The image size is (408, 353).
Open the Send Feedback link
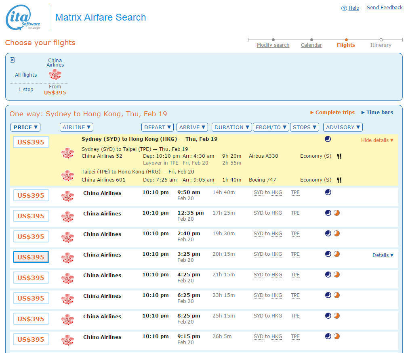coord(385,8)
